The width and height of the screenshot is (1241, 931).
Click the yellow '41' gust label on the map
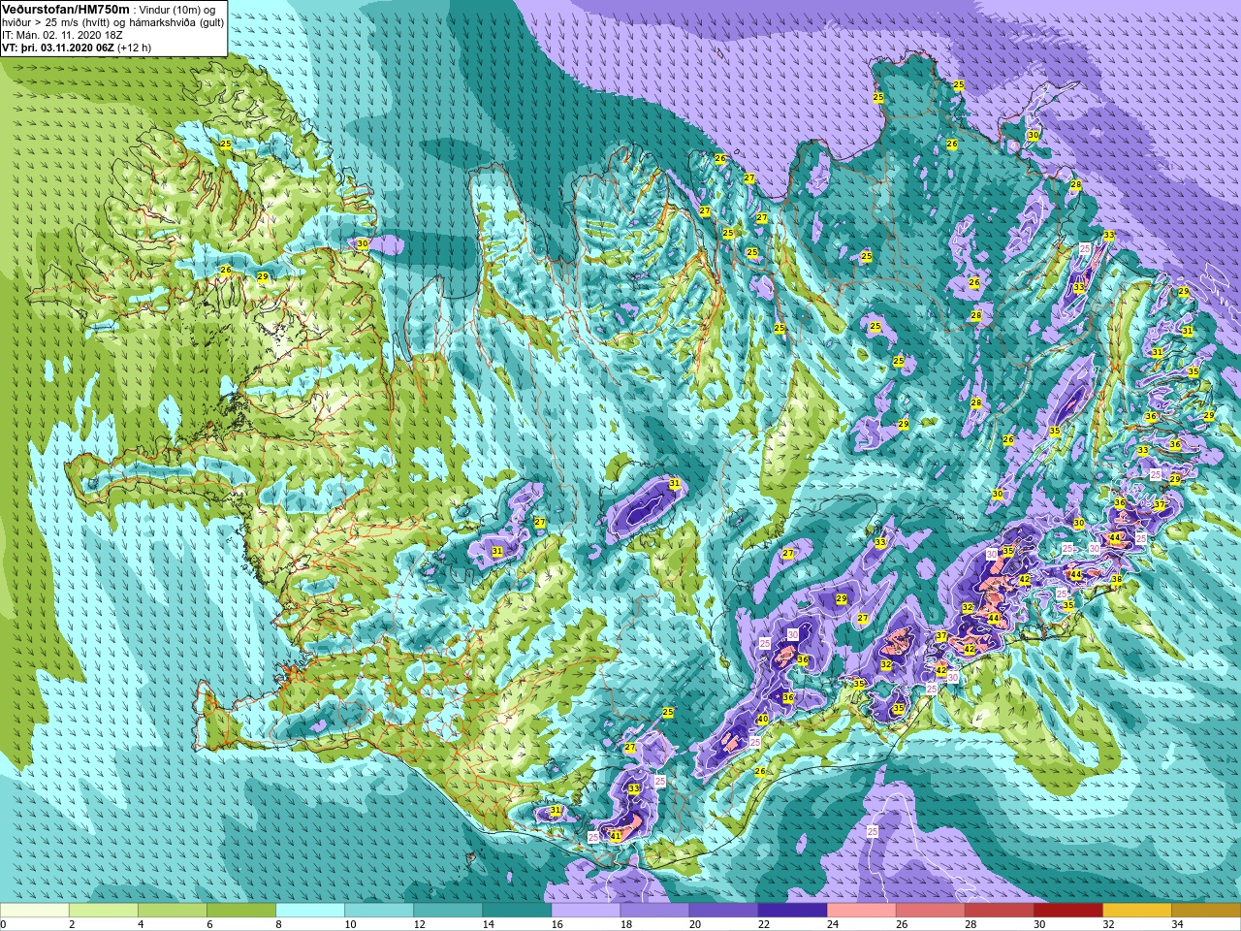(616, 835)
